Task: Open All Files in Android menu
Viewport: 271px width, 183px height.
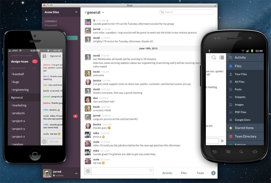Action: 245,82
